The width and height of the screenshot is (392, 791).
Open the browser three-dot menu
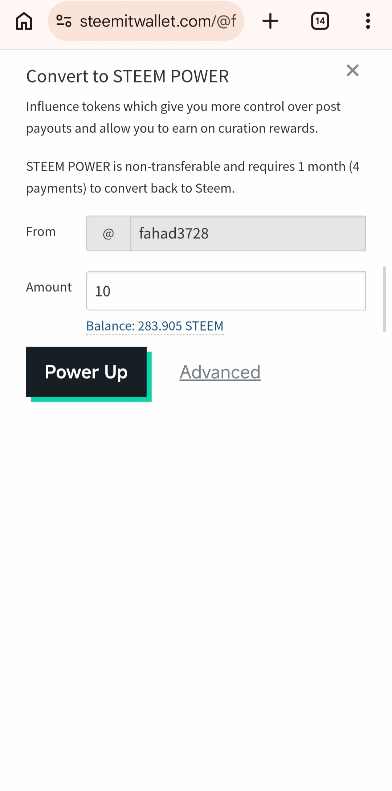coord(368,21)
